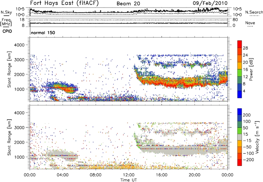Screen dimensions: 263x182
Task: Click the '16:00' time axis label
Action: pyautogui.click(x=161, y=175)
